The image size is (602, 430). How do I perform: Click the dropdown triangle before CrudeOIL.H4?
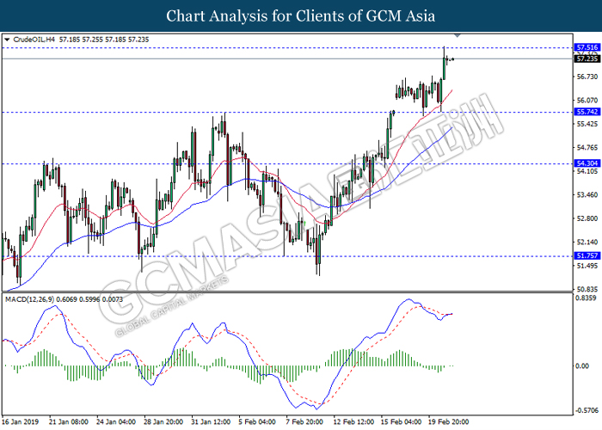pos(7,40)
